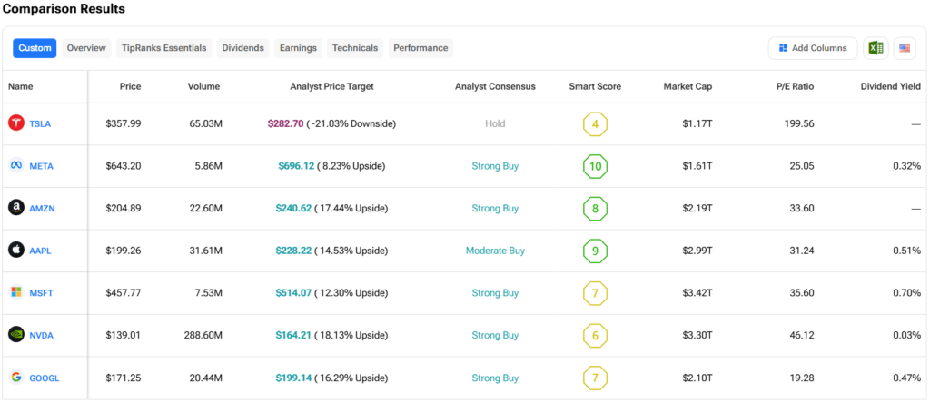Viewport: 930px width, 403px height.
Task: Sort by the Name column header
Action: point(21,86)
